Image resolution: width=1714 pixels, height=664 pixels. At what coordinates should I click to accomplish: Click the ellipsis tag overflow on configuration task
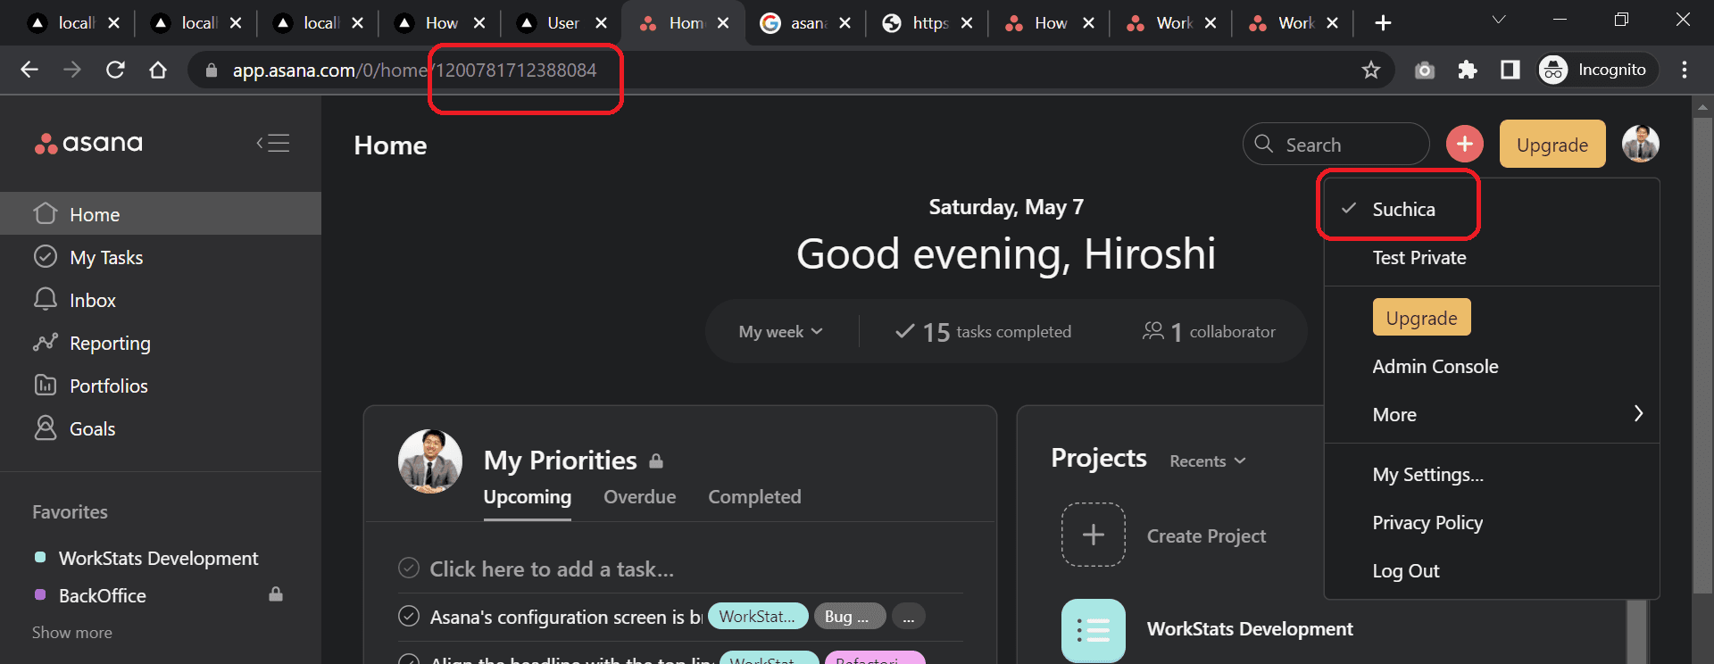(x=908, y=616)
